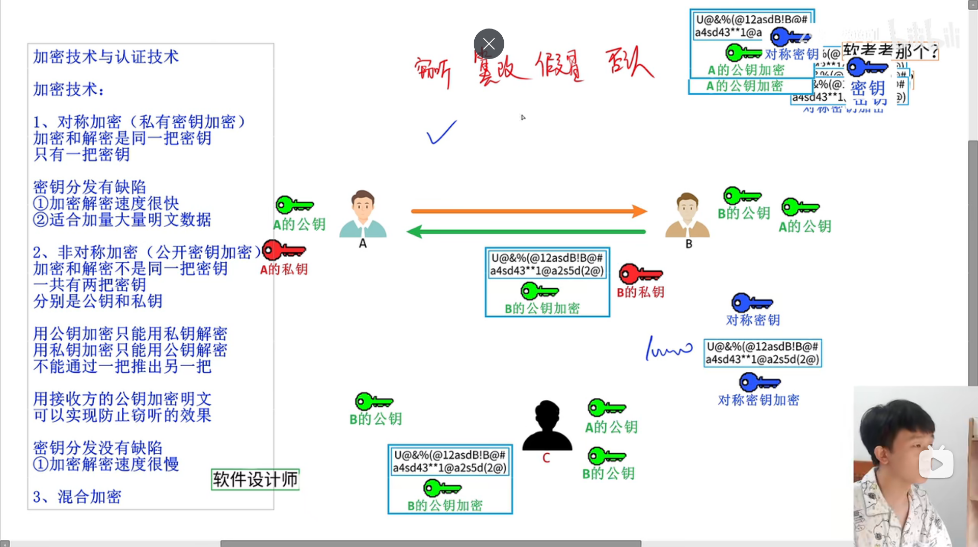Click the '3、混合加密' line in the notes

point(77,497)
